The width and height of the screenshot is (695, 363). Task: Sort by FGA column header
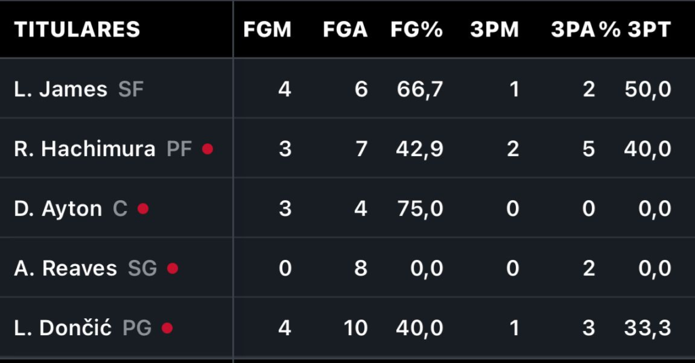coord(345,30)
